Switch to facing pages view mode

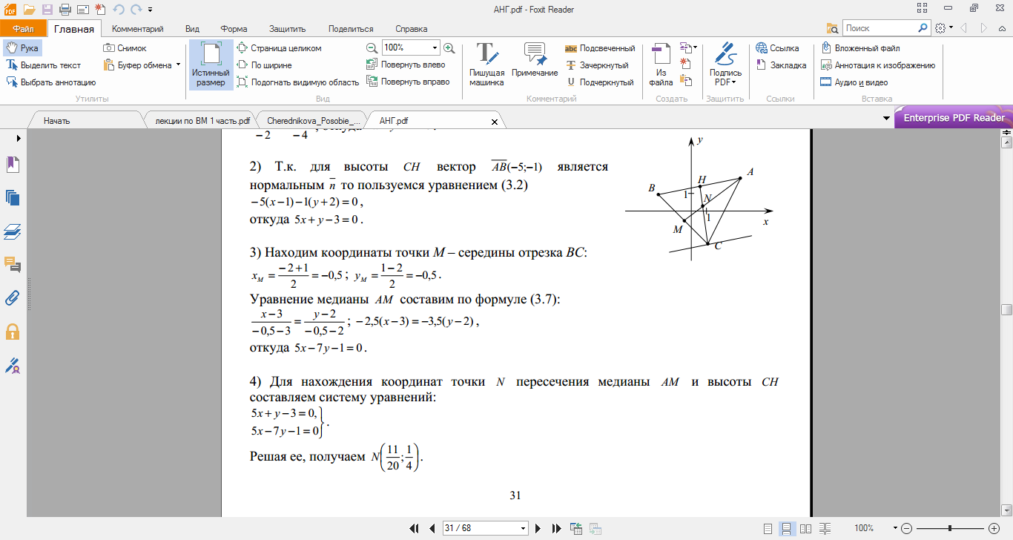[x=805, y=528]
